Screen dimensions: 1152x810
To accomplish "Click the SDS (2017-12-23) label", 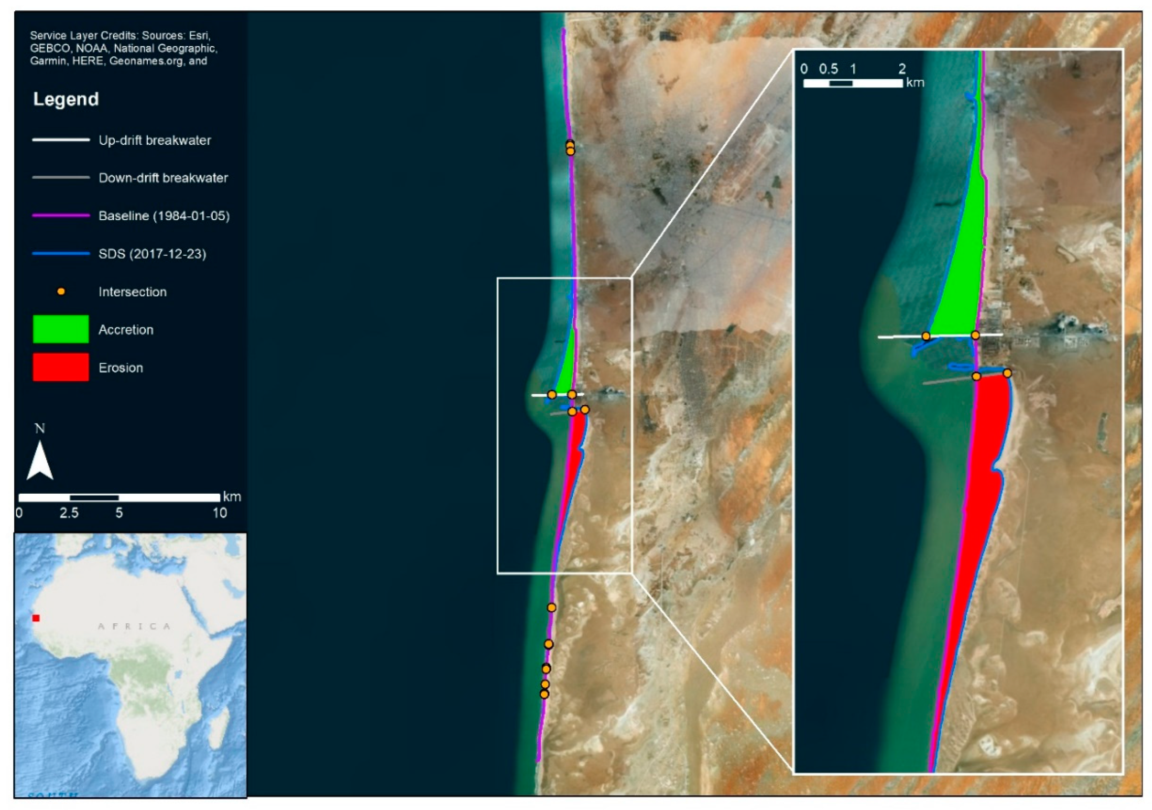I will (x=152, y=254).
